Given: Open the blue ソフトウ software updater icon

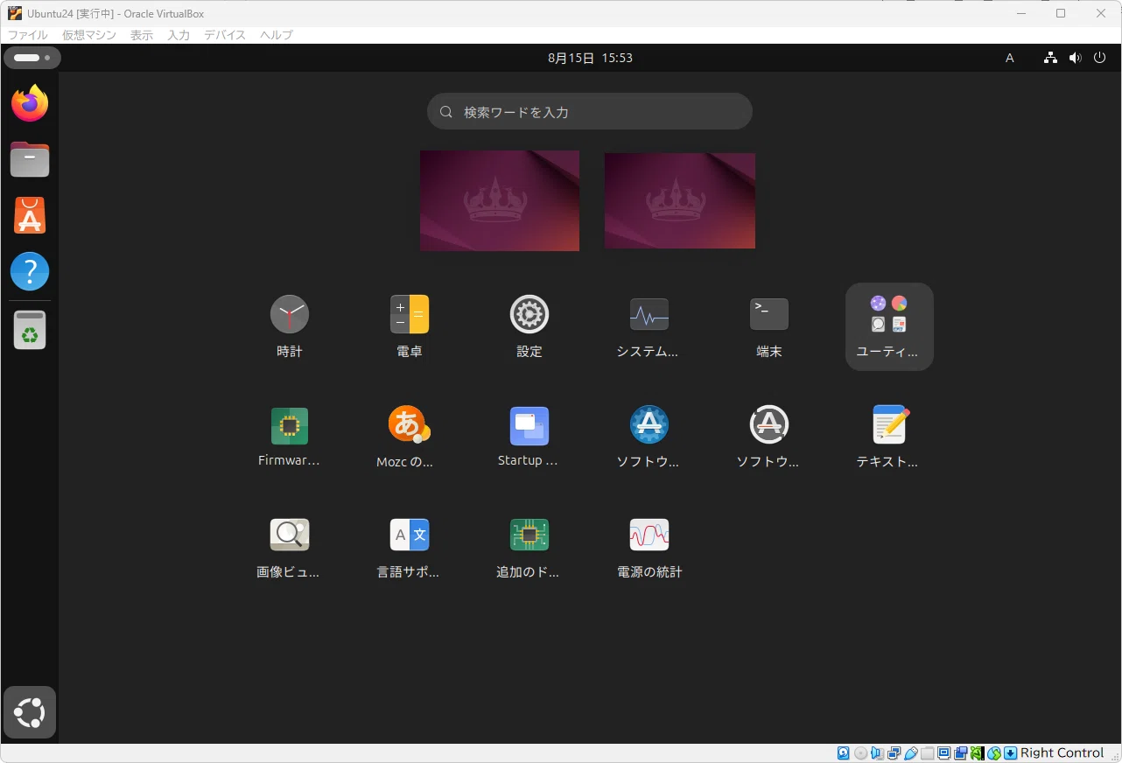Looking at the screenshot, I should pos(649,436).
